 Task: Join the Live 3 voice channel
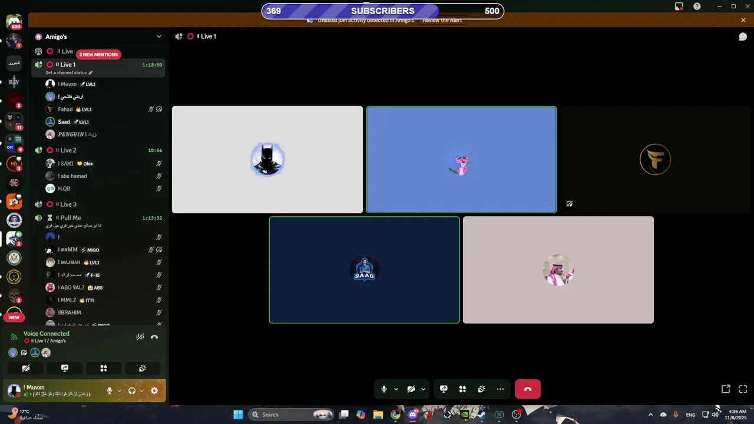coord(98,204)
